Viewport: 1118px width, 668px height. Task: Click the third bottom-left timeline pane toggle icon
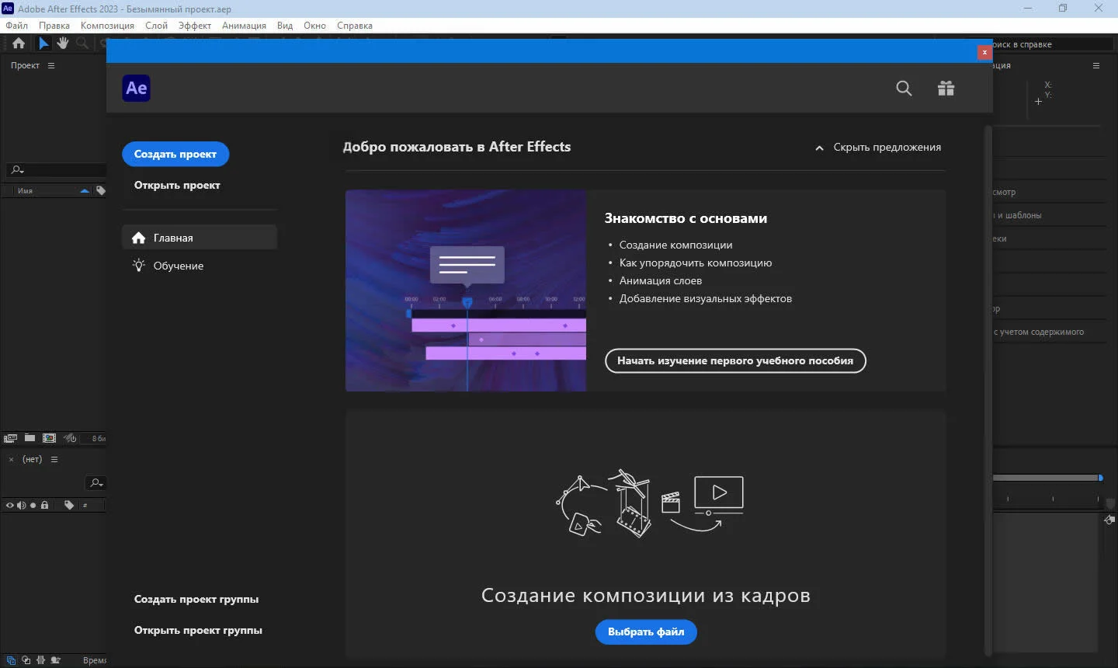click(40, 660)
